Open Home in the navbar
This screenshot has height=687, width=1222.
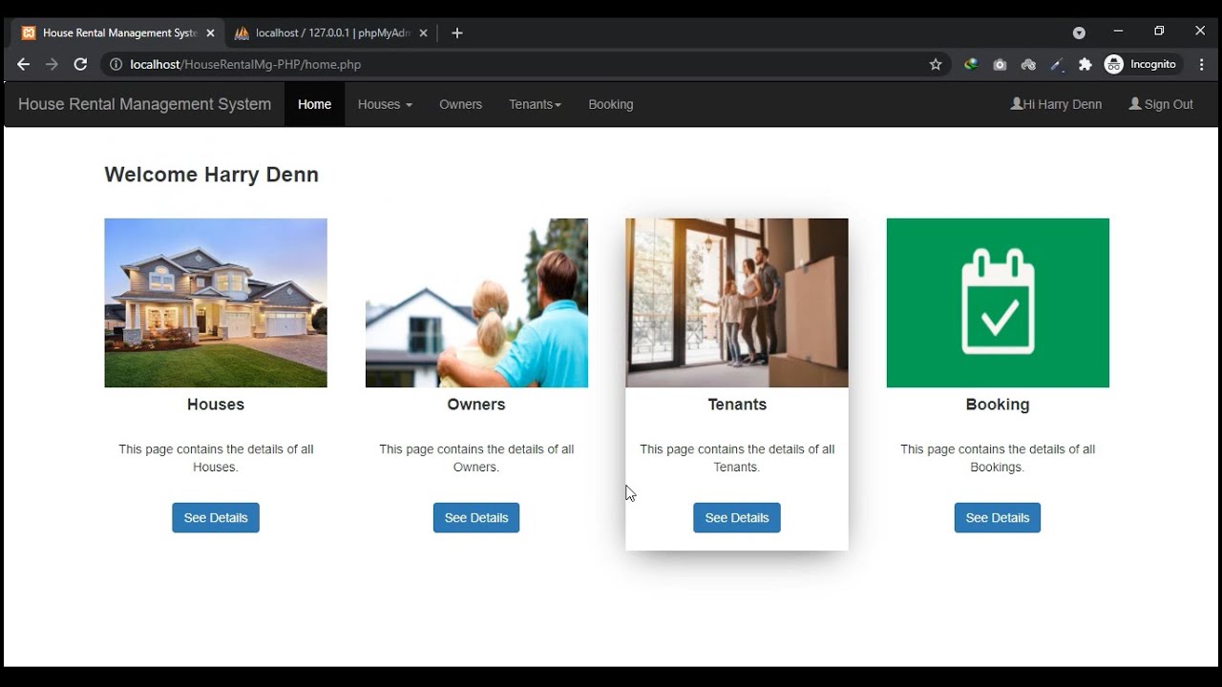[314, 104]
